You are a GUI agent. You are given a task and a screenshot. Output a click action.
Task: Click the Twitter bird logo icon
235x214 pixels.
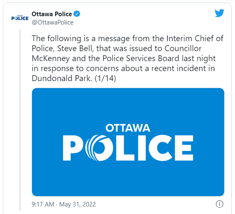coord(219,13)
